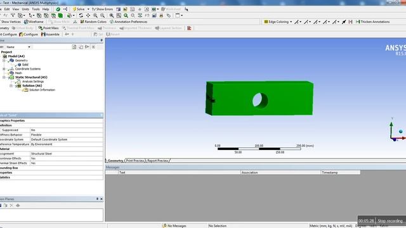Click the Association column header
406x228 pixels.
[280, 172]
